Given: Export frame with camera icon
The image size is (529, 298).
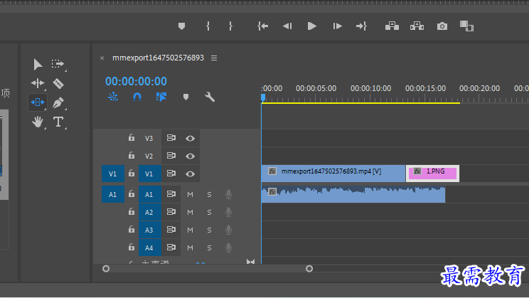Looking at the screenshot, I should point(442,26).
